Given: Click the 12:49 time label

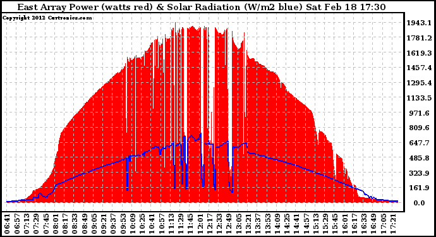Looking at the screenshot, I should click(229, 224).
